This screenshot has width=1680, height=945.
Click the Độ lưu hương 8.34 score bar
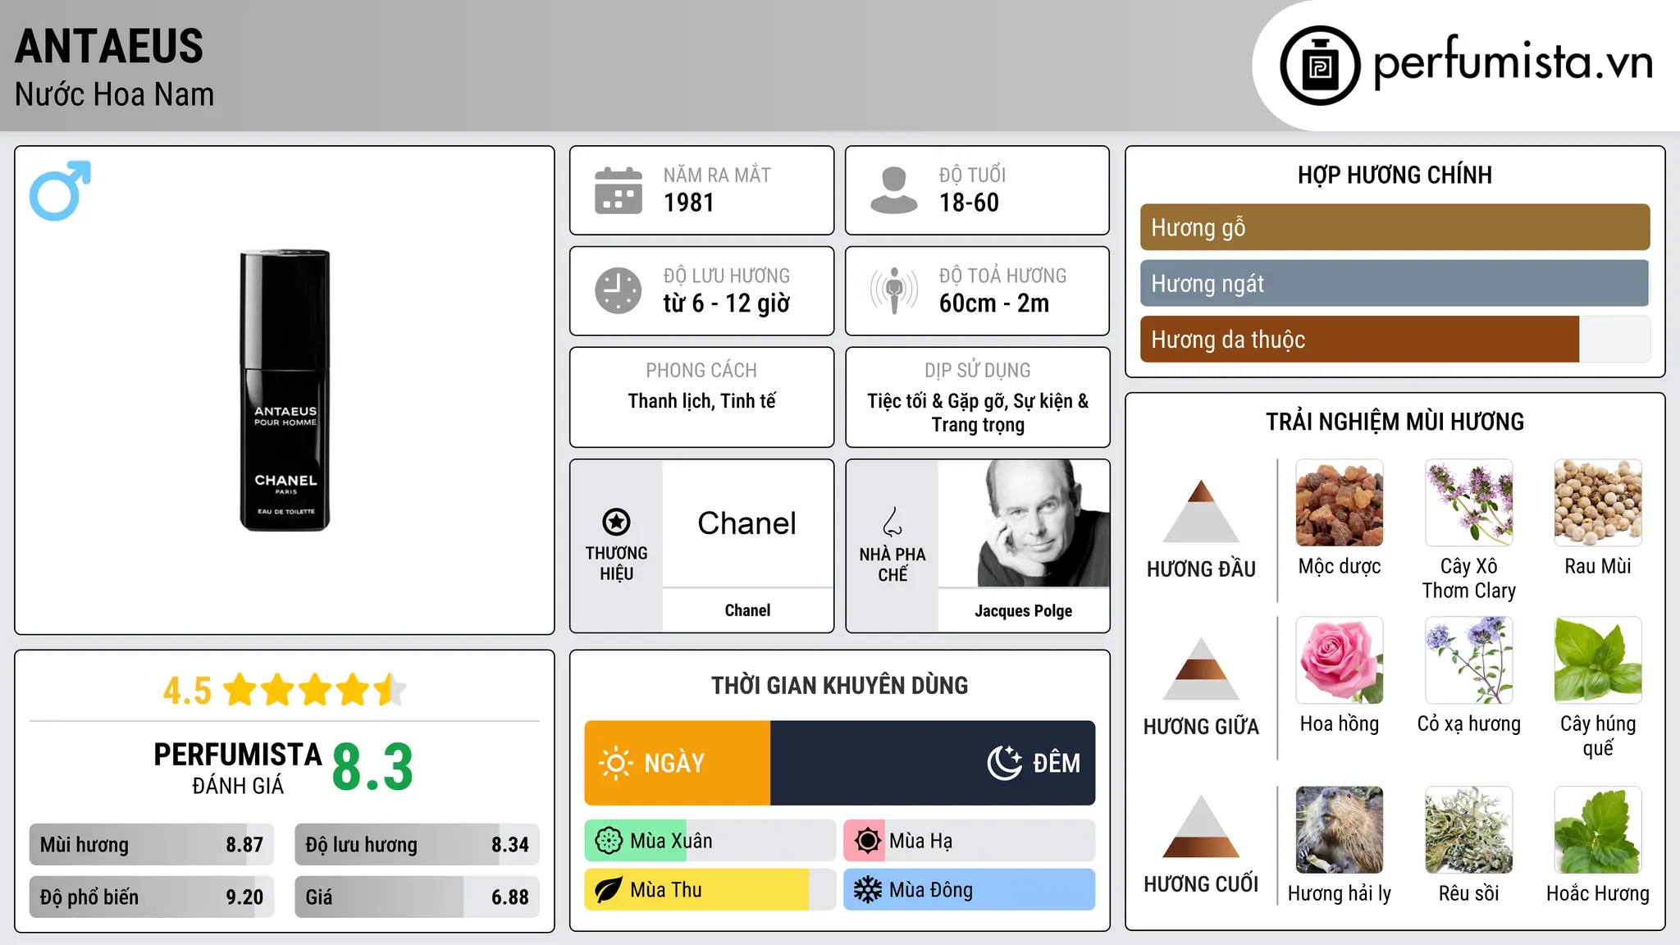pyautogui.click(x=417, y=845)
